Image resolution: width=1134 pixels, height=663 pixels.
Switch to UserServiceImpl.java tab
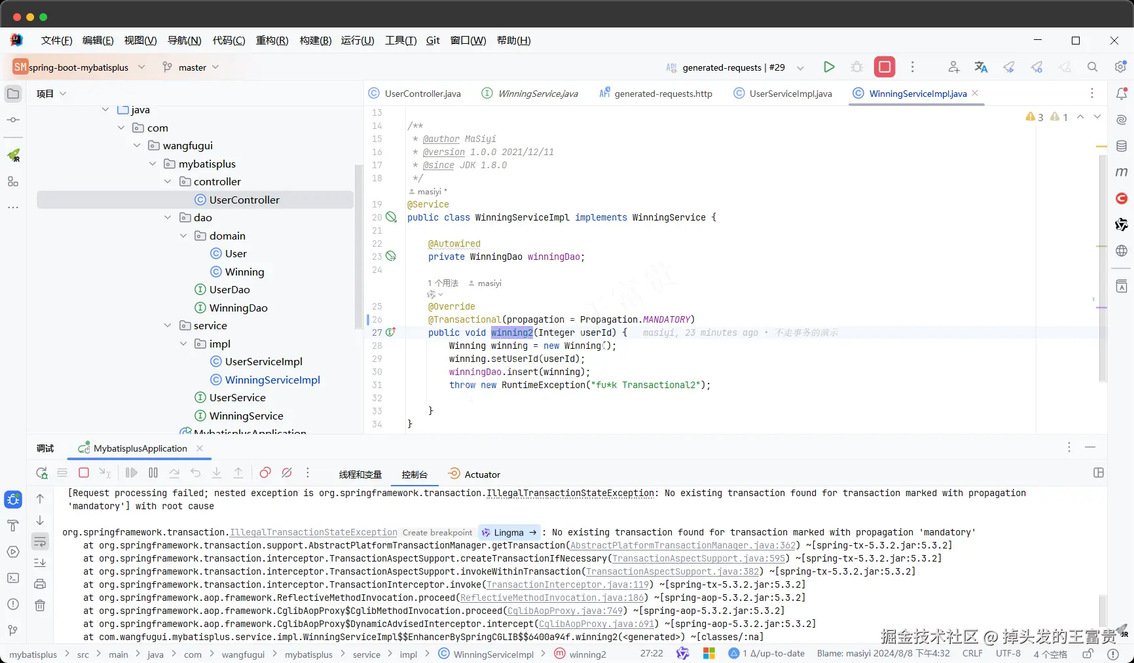(783, 94)
